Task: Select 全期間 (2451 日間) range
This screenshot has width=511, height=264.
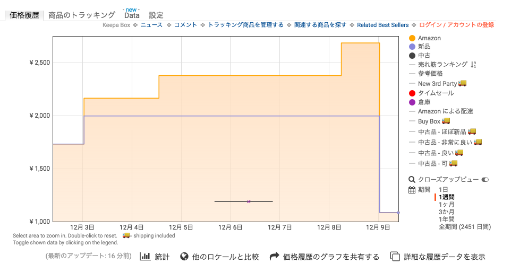Action: (464, 227)
